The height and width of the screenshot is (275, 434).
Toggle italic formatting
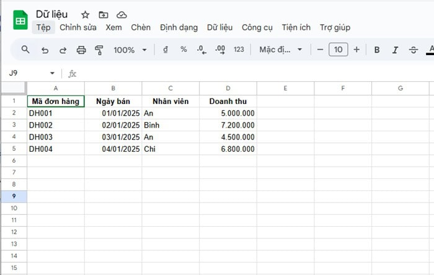pyautogui.click(x=395, y=50)
